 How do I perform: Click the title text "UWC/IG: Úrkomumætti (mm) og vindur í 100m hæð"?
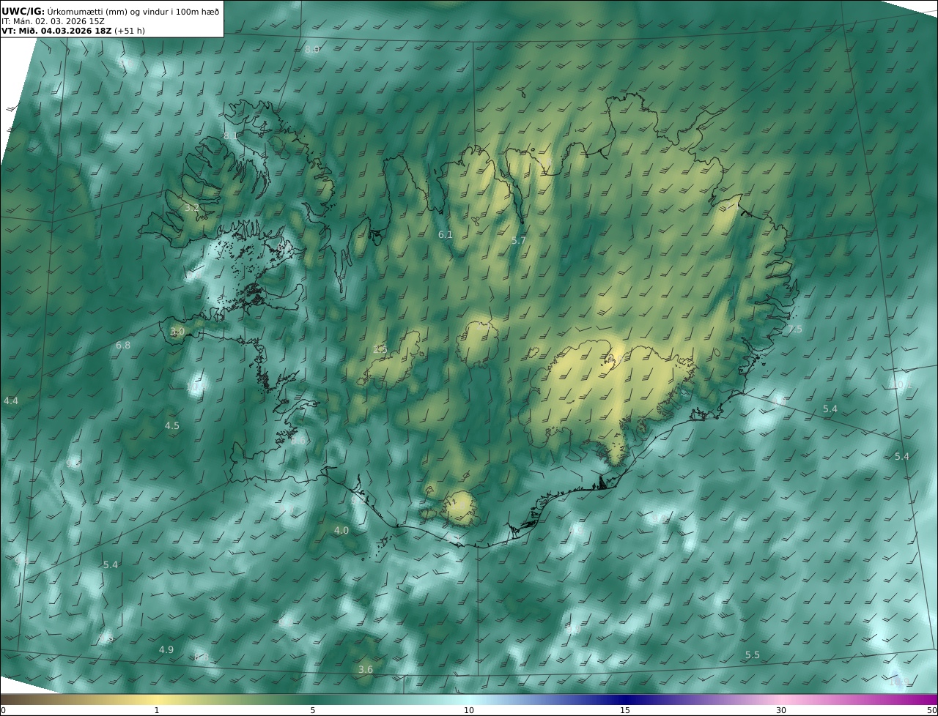[111, 11]
